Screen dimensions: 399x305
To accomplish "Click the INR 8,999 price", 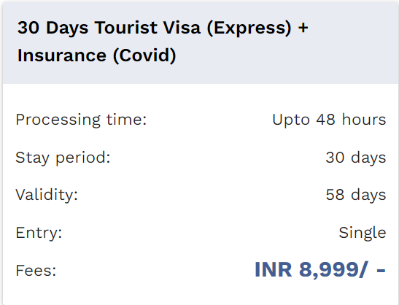I will click(311, 270).
